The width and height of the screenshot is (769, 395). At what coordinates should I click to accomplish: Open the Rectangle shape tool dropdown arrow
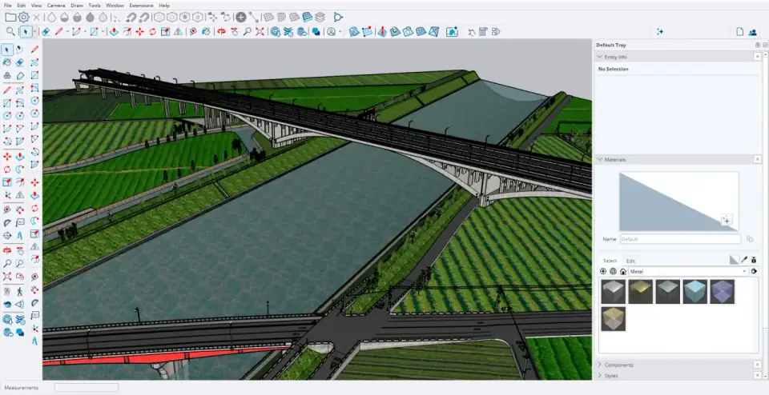pos(103,32)
